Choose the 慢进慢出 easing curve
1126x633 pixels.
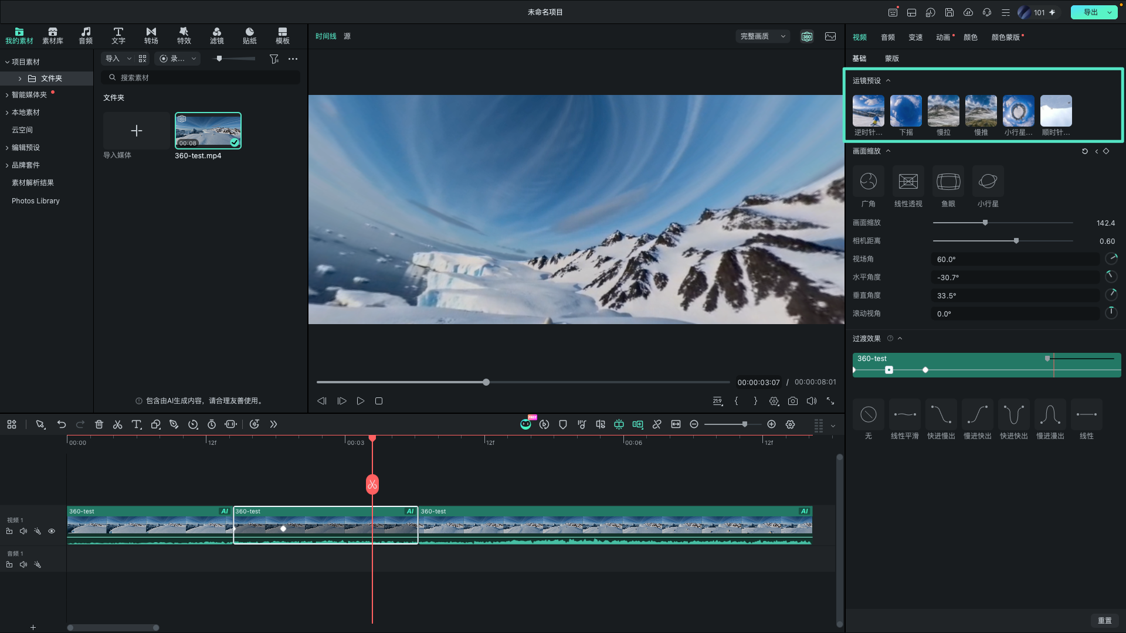(1050, 415)
